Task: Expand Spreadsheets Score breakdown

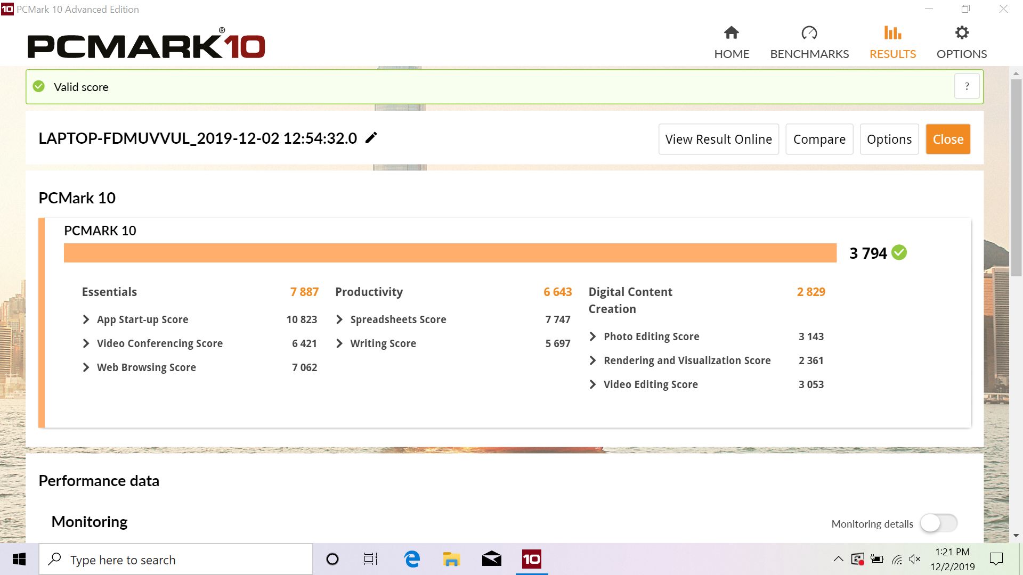Action: tap(339, 319)
